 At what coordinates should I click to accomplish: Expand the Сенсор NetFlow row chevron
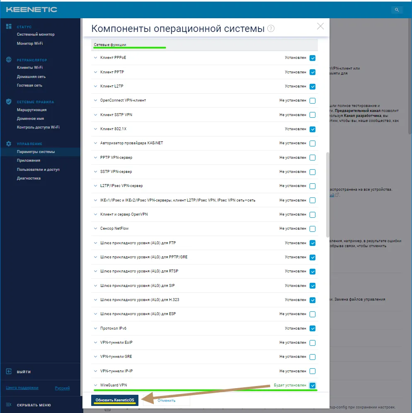[x=95, y=228]
